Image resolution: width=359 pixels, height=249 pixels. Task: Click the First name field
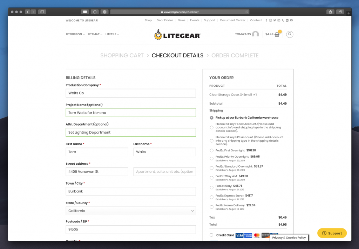97,152
